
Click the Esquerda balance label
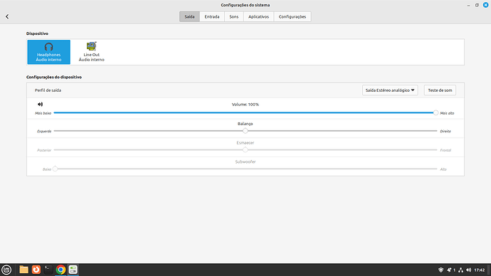pyautogui.click(x=44, y=131)
